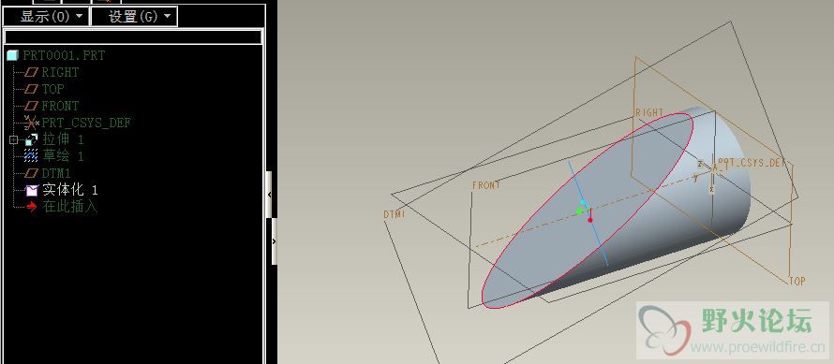Click the 实体化 1 solidify feature icon

(x=32, y=190)
